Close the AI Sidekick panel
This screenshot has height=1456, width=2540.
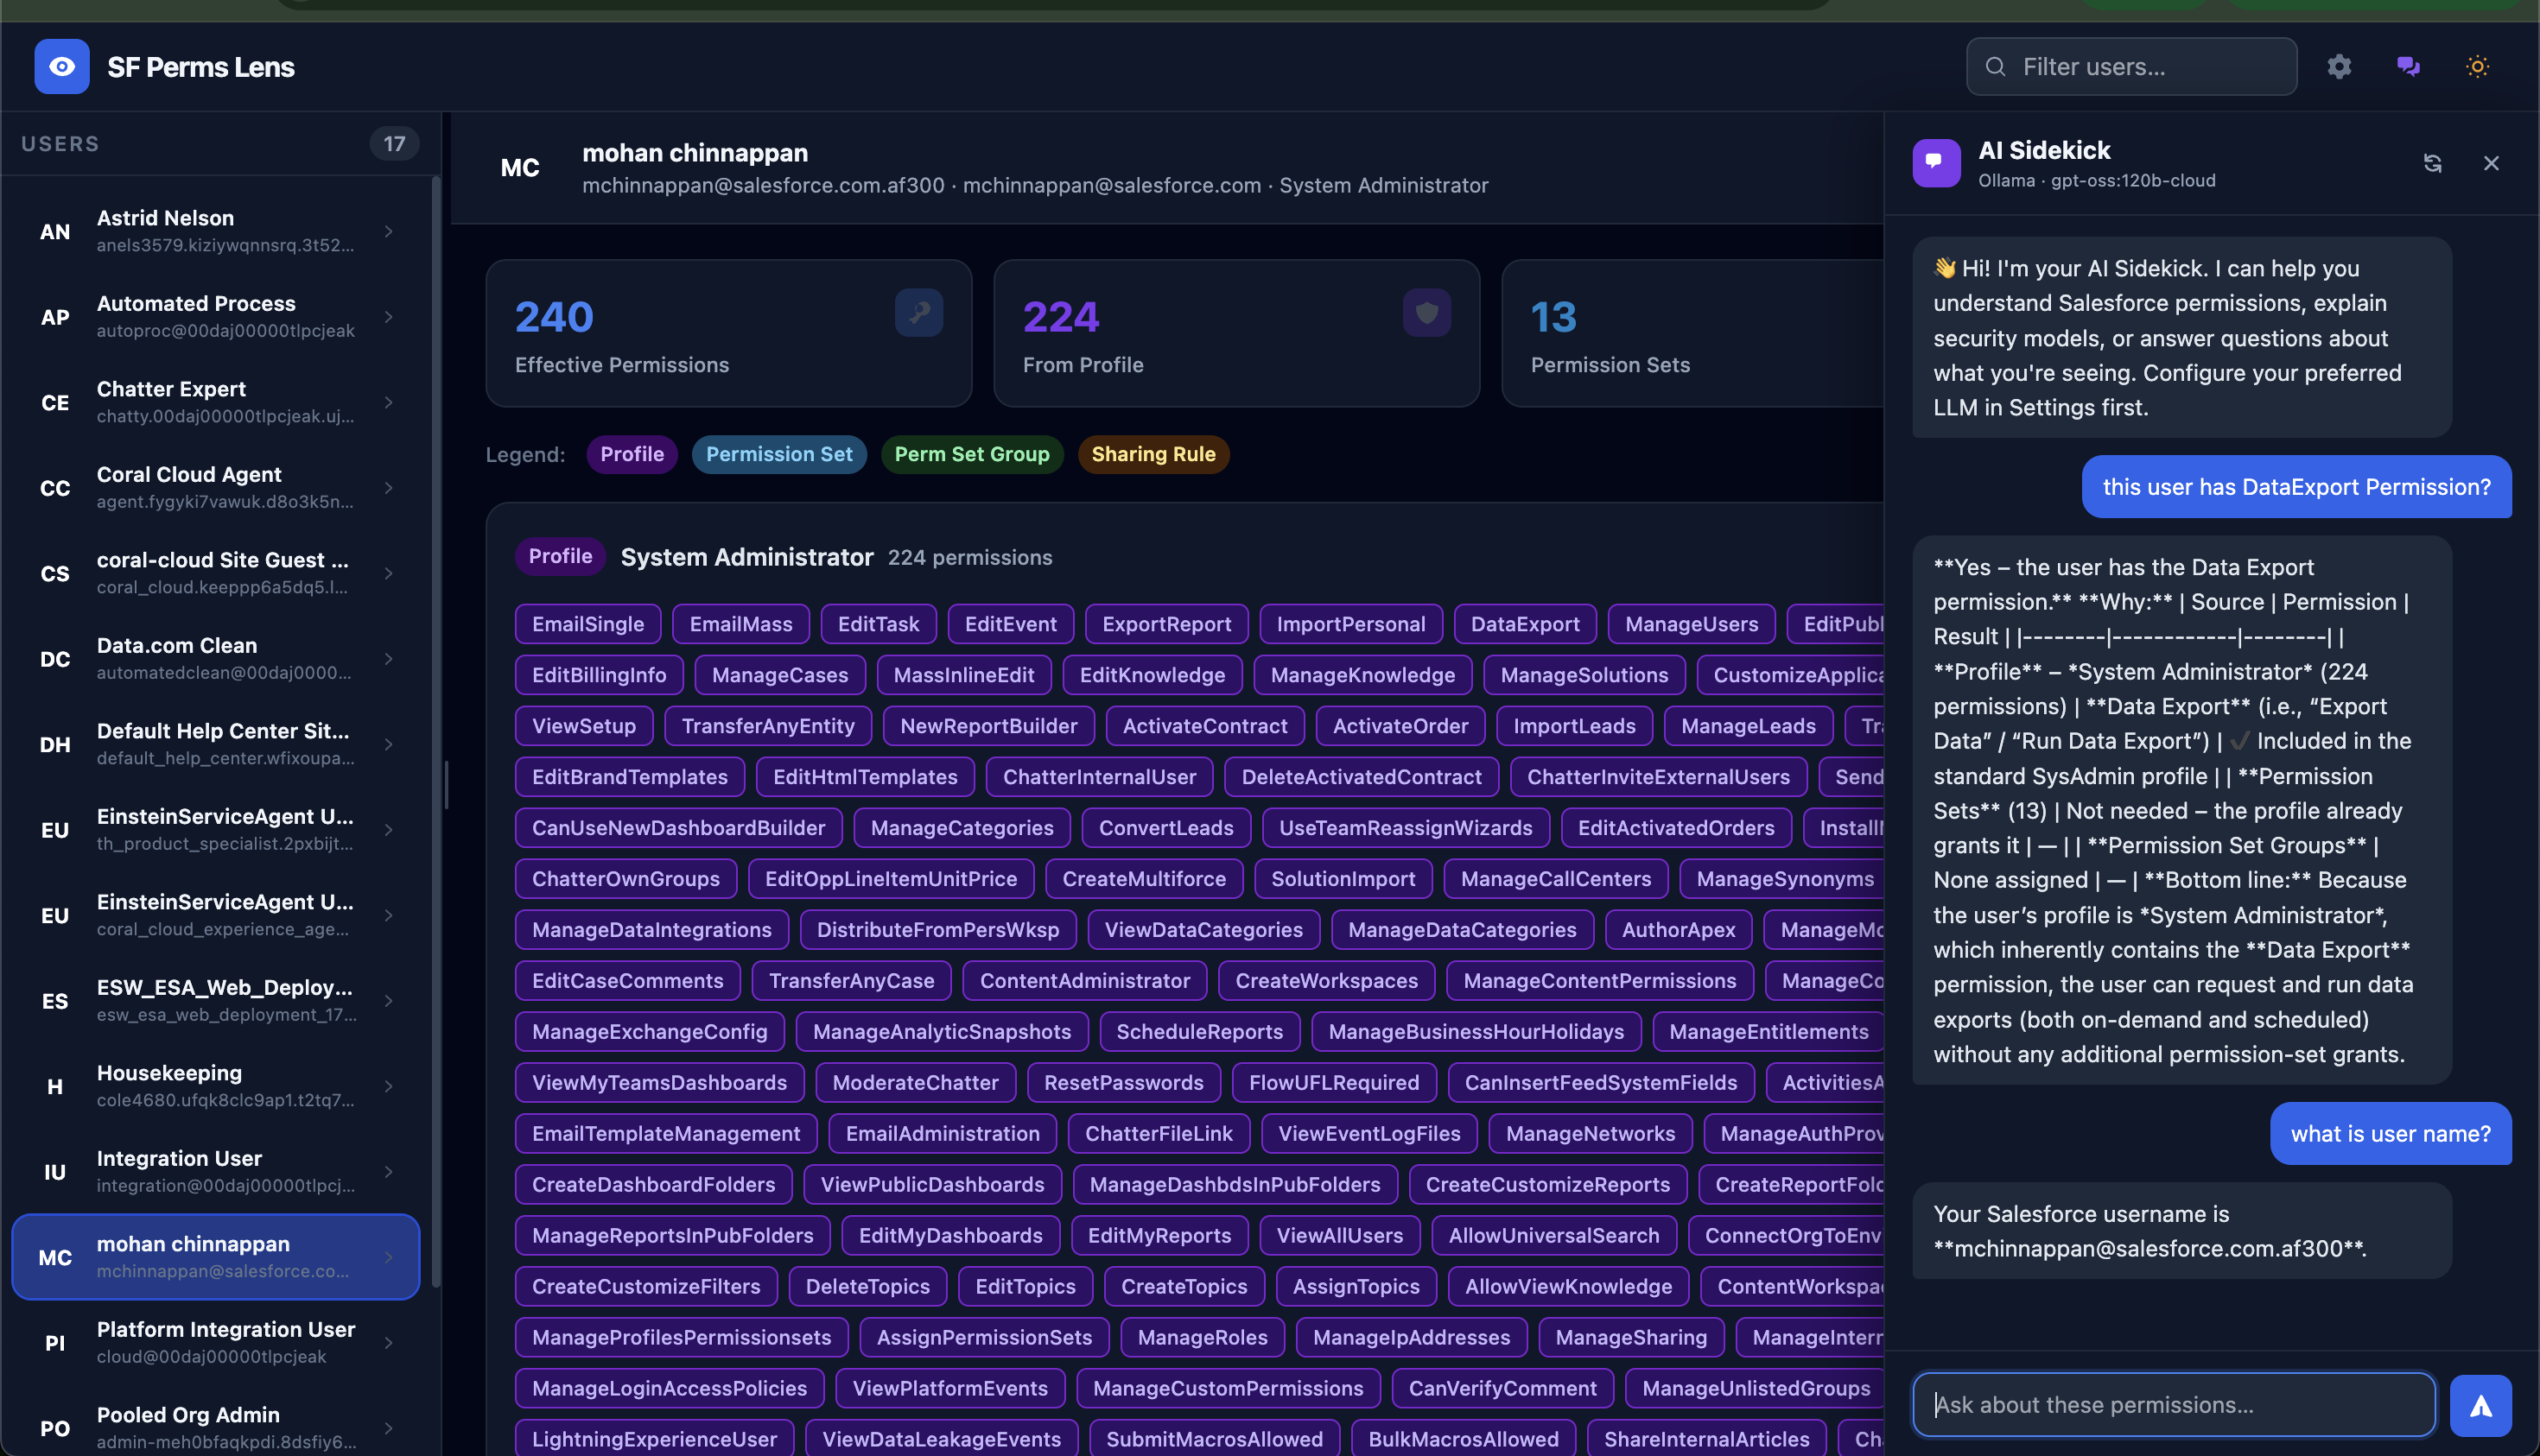point(2491,163)
